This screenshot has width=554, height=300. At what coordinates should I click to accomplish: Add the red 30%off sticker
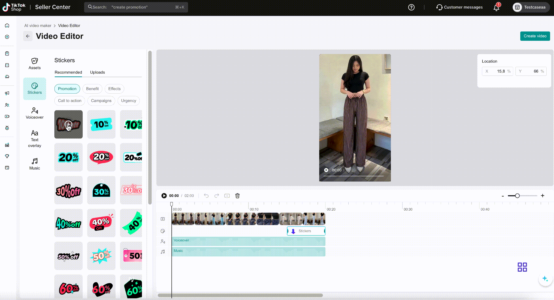pos(69,190)
